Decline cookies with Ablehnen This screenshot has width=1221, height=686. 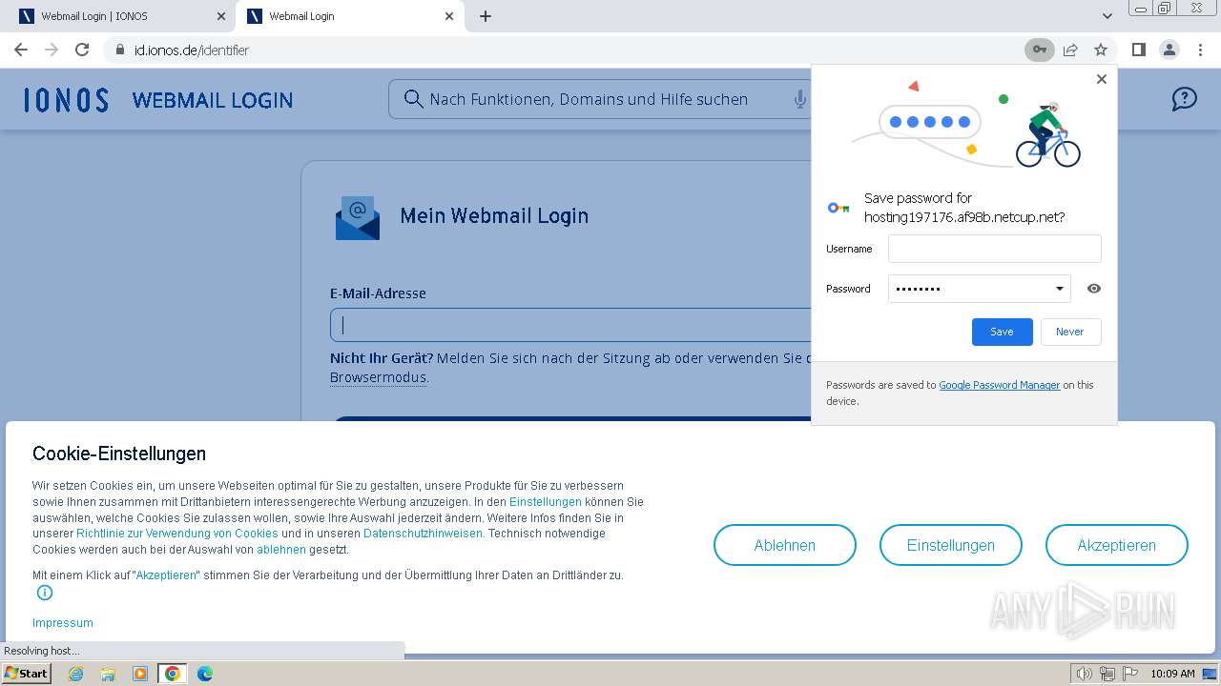pos(784,545)
